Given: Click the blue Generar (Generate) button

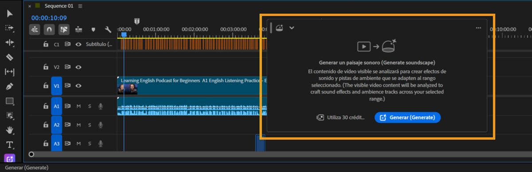Looking at the screenshot, I should pyautogui.click(x=407, y=117).
